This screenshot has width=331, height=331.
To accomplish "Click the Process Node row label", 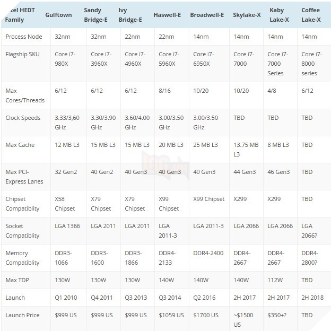I will click(24, 37).
